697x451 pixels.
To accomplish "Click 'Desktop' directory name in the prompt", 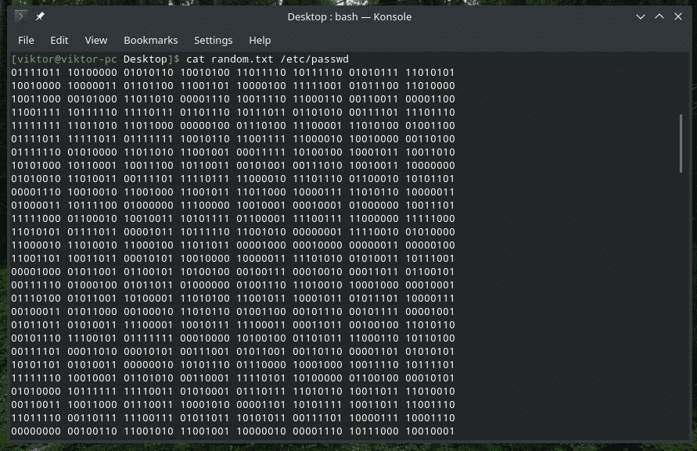I will (145, 59).
